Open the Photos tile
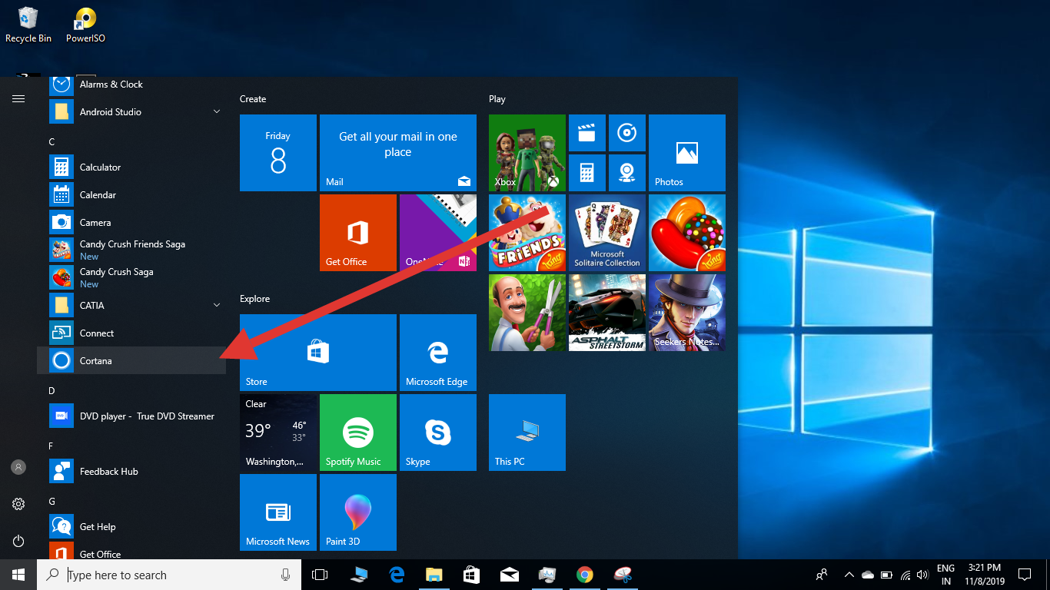1050x590 pixels. pos(687,153)
